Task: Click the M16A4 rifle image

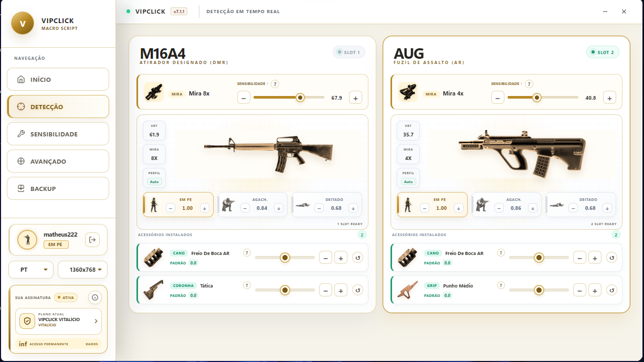Action: 269,154
